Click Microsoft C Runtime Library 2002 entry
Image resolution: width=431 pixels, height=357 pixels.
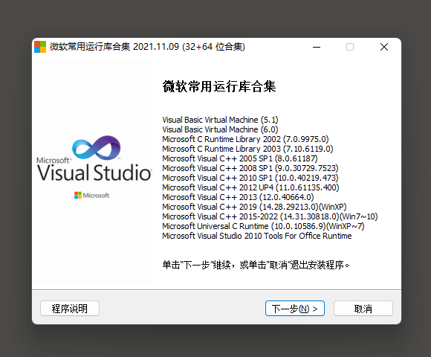pos(245,139)
